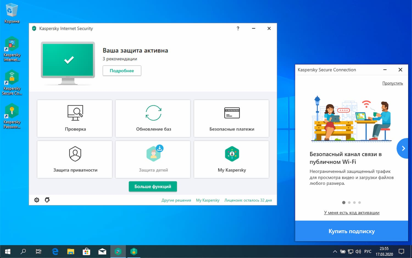Open settings via the gear icon
The height and width of the screenshot is (258, 412).
pos(37,200)
